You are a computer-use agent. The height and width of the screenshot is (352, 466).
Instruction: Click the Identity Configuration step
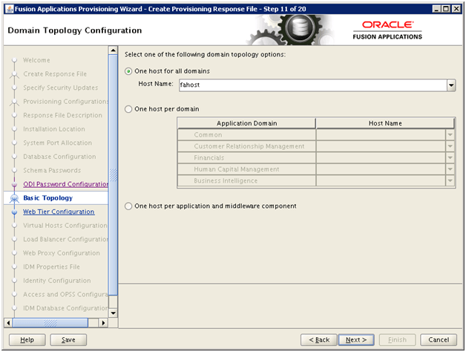pyautogui.click(x=57, y=281)
